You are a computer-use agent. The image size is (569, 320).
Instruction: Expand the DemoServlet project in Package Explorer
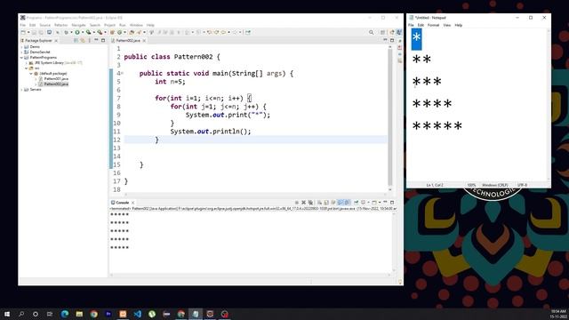(21, 52)
